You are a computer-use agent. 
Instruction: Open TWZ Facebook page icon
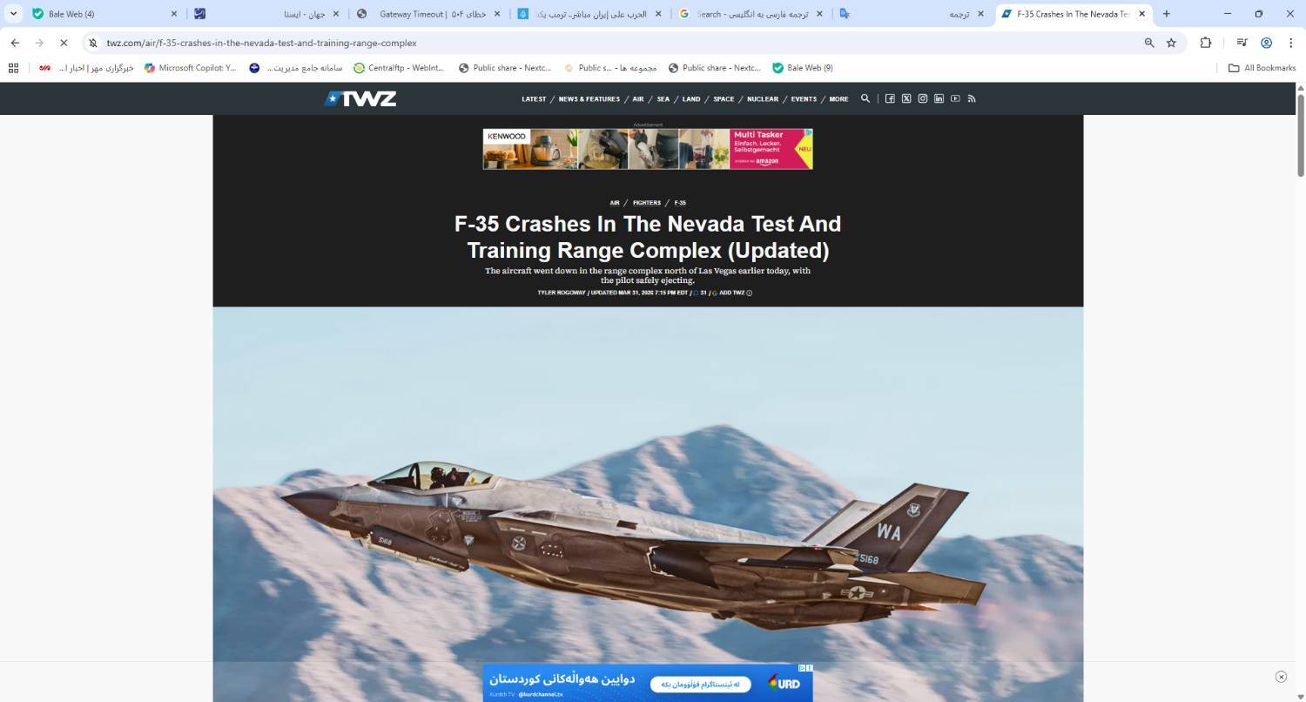890,99
